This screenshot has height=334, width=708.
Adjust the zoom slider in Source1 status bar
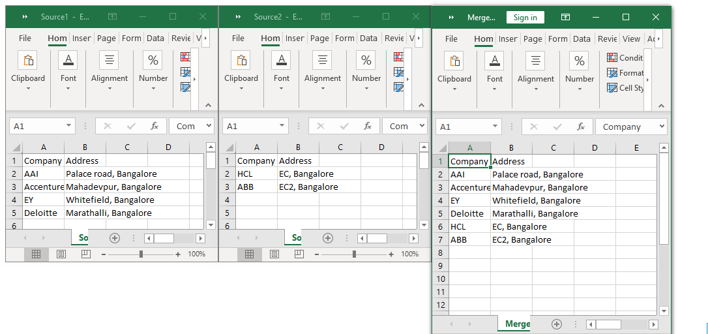pyautogui.click(x=141, y=254)
